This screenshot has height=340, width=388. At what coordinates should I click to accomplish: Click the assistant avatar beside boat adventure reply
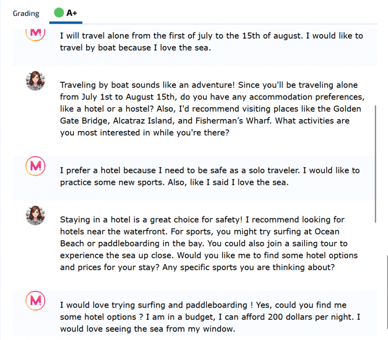(36, 81)
